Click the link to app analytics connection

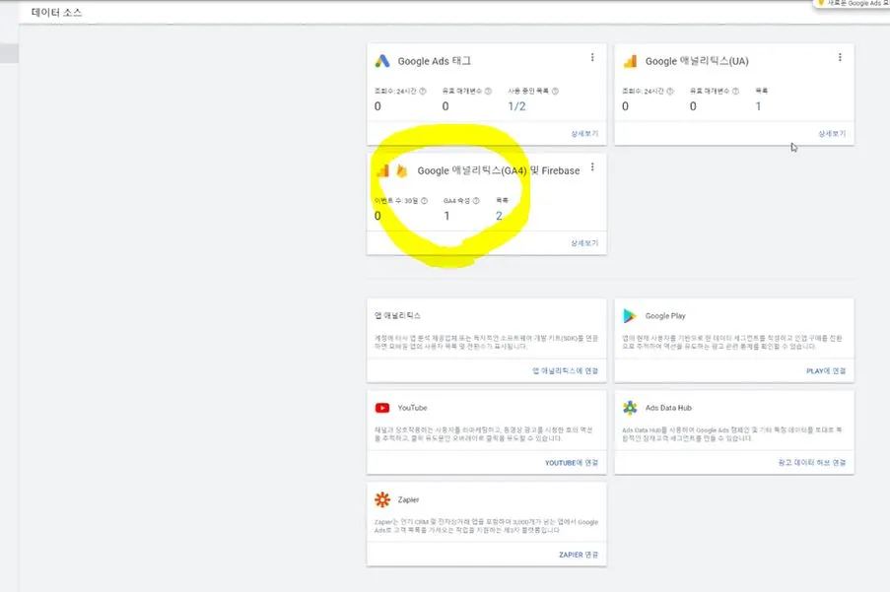pos(565,370)
